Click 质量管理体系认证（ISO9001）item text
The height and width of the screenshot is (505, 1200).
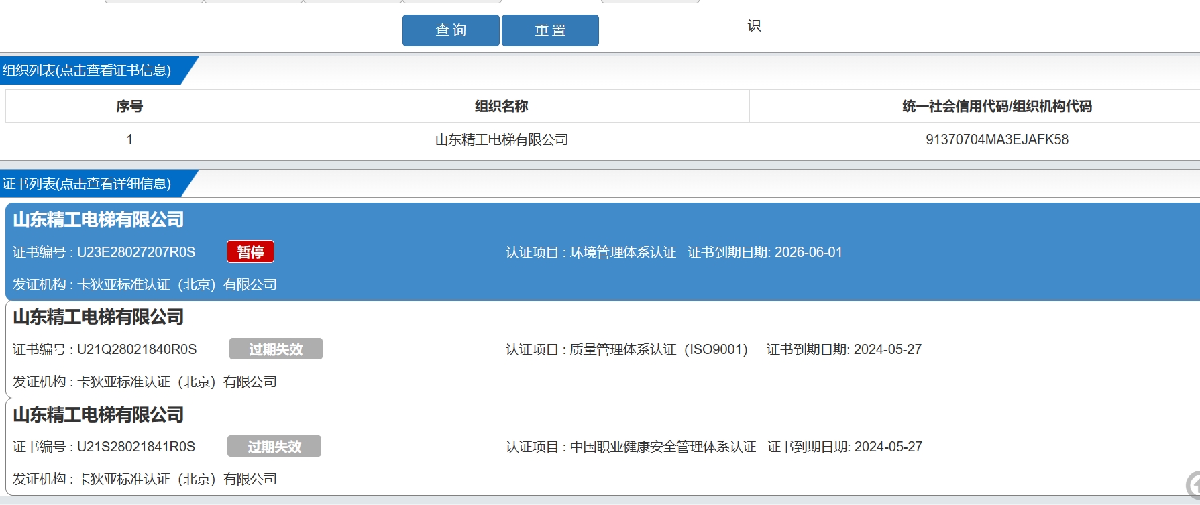coord(659,349)
